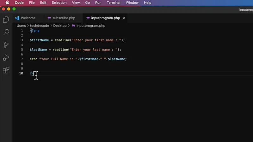The height and width of the screenshot is (142, 253).
Task: Expand the techdecode breadcrumb segment
Action: 40,26
